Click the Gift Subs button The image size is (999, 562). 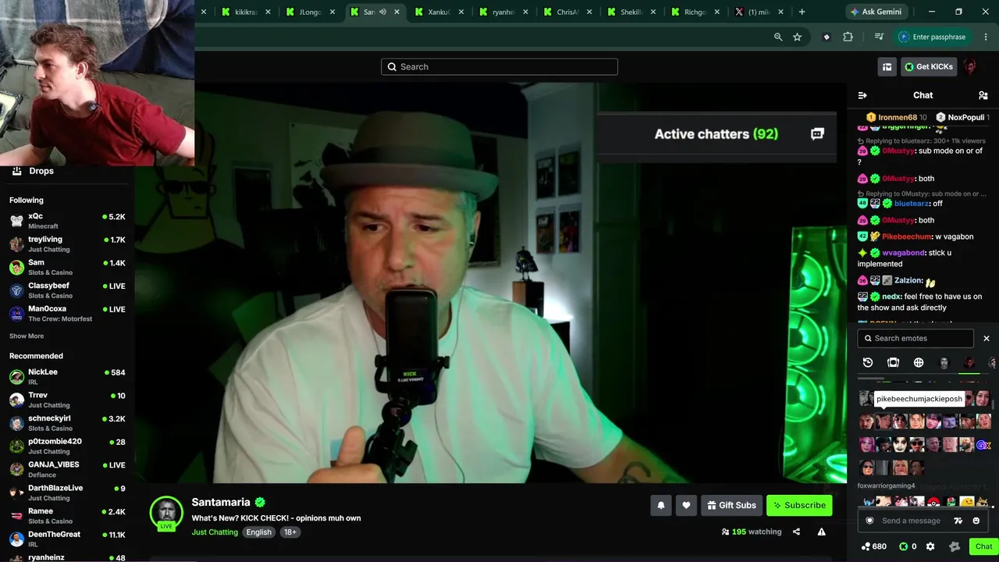pyautogui.click(x=731, y=506)
